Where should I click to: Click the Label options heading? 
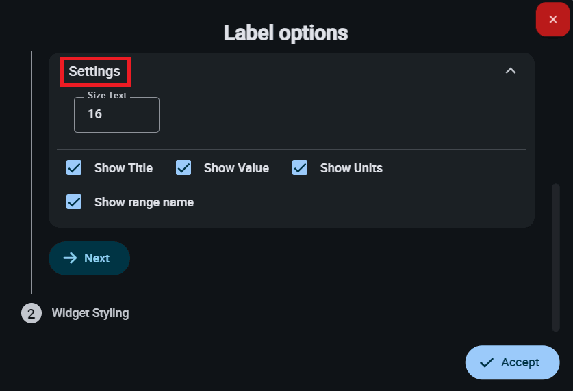click(285, 33)
